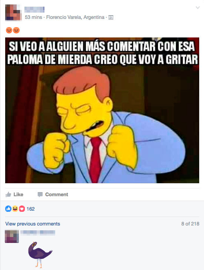Click the first angry face emoji
This screenshot has width=204, height=270.
click(x=9, y=30)
